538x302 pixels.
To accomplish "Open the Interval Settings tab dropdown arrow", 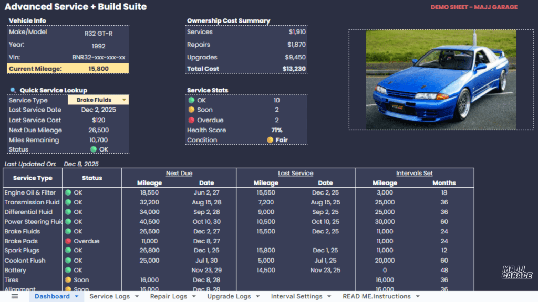I will click(329, 296).
